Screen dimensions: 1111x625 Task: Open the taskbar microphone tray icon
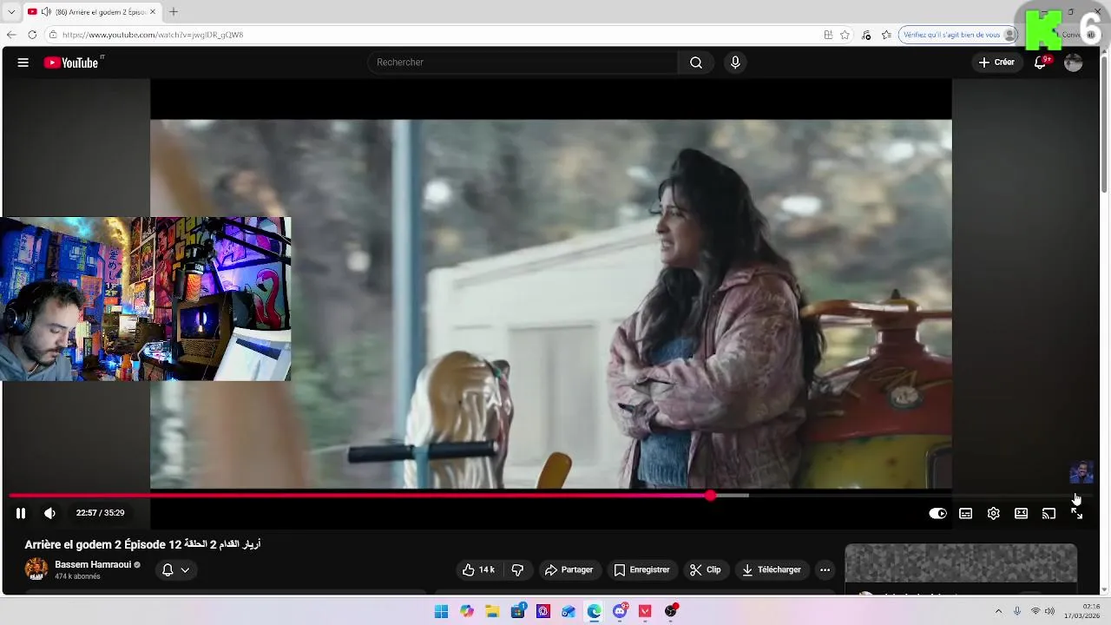[1017, 611]
